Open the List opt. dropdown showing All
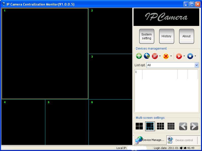Viewport: 202px width, 151px height. [x=172, y=65]
